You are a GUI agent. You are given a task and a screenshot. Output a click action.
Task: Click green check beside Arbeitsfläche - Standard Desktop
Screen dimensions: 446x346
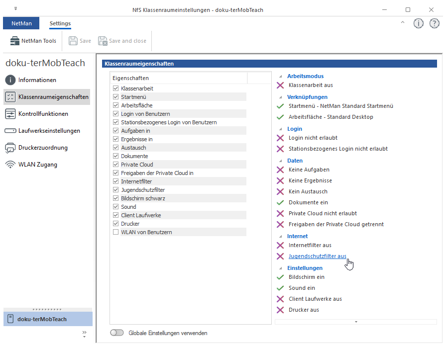[280, 117]
